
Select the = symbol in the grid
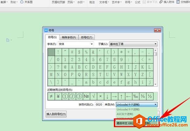click(x=149, y=60)
